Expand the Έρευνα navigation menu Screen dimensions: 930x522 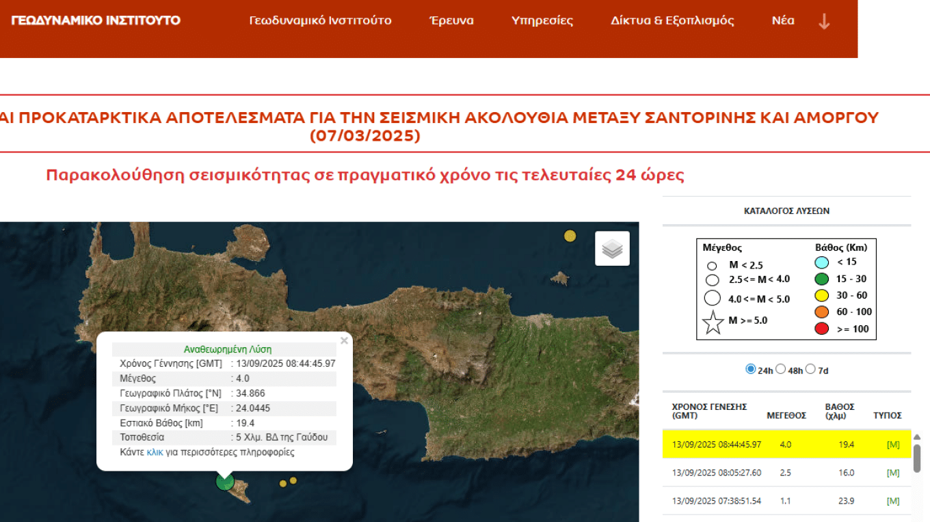click(x=451, y=20)
